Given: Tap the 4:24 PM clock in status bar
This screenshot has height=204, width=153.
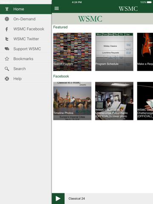Looking at the screenshot, I should (76, 2).
